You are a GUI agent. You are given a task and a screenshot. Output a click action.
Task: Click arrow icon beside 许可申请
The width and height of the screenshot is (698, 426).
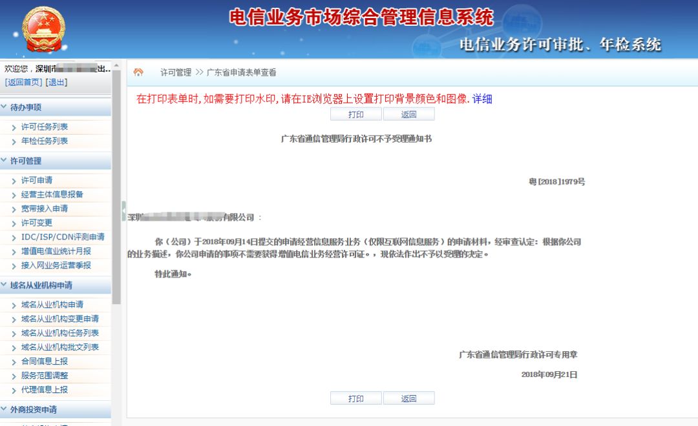click(14, 181)
